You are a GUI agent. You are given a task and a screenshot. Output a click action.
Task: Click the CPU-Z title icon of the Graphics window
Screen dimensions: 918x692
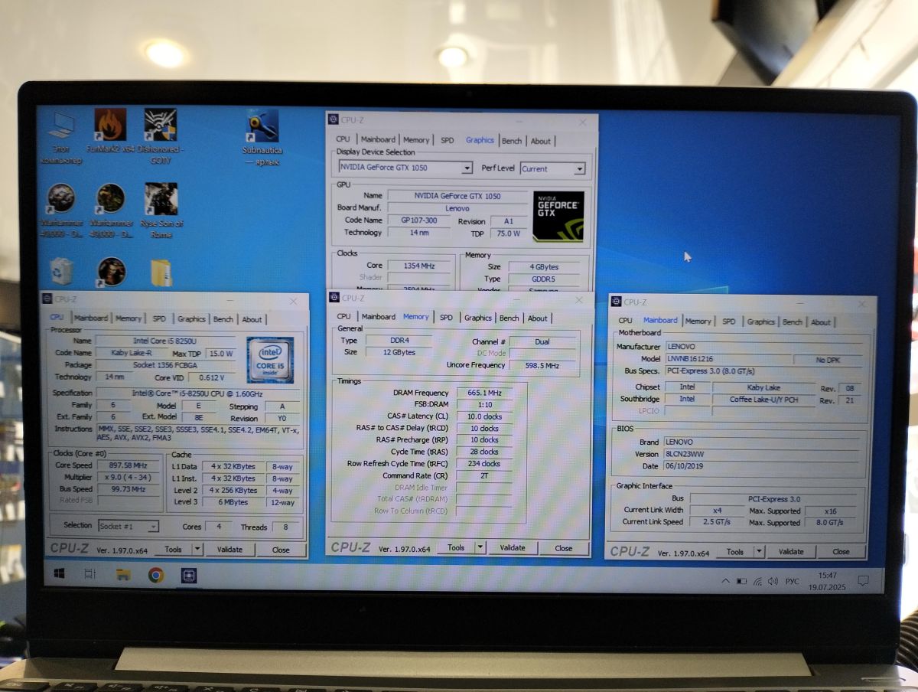point(334,120)
